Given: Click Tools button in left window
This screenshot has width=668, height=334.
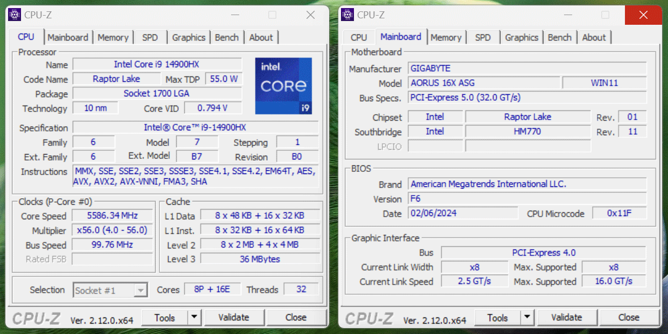Looking at the screenshot, I should [x=165, y=317].
